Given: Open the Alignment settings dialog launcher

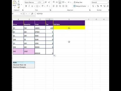Looking at the screenshot, I should pos(90,10).
